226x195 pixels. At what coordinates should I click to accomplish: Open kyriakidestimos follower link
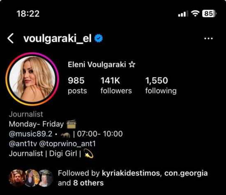pos(131,173)
